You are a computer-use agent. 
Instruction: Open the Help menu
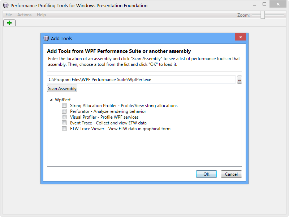[x=41, y=15]
